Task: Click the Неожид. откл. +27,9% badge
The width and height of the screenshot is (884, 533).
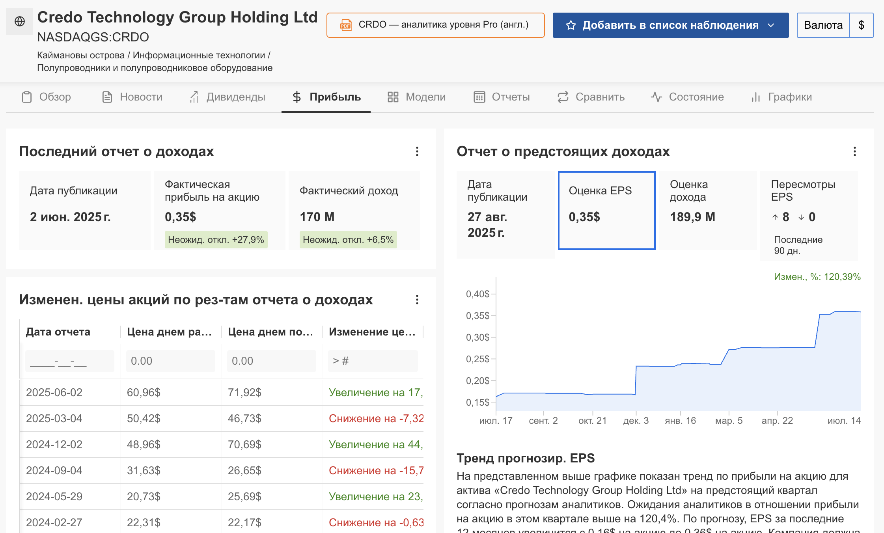Action: click(x=216, y=240)
